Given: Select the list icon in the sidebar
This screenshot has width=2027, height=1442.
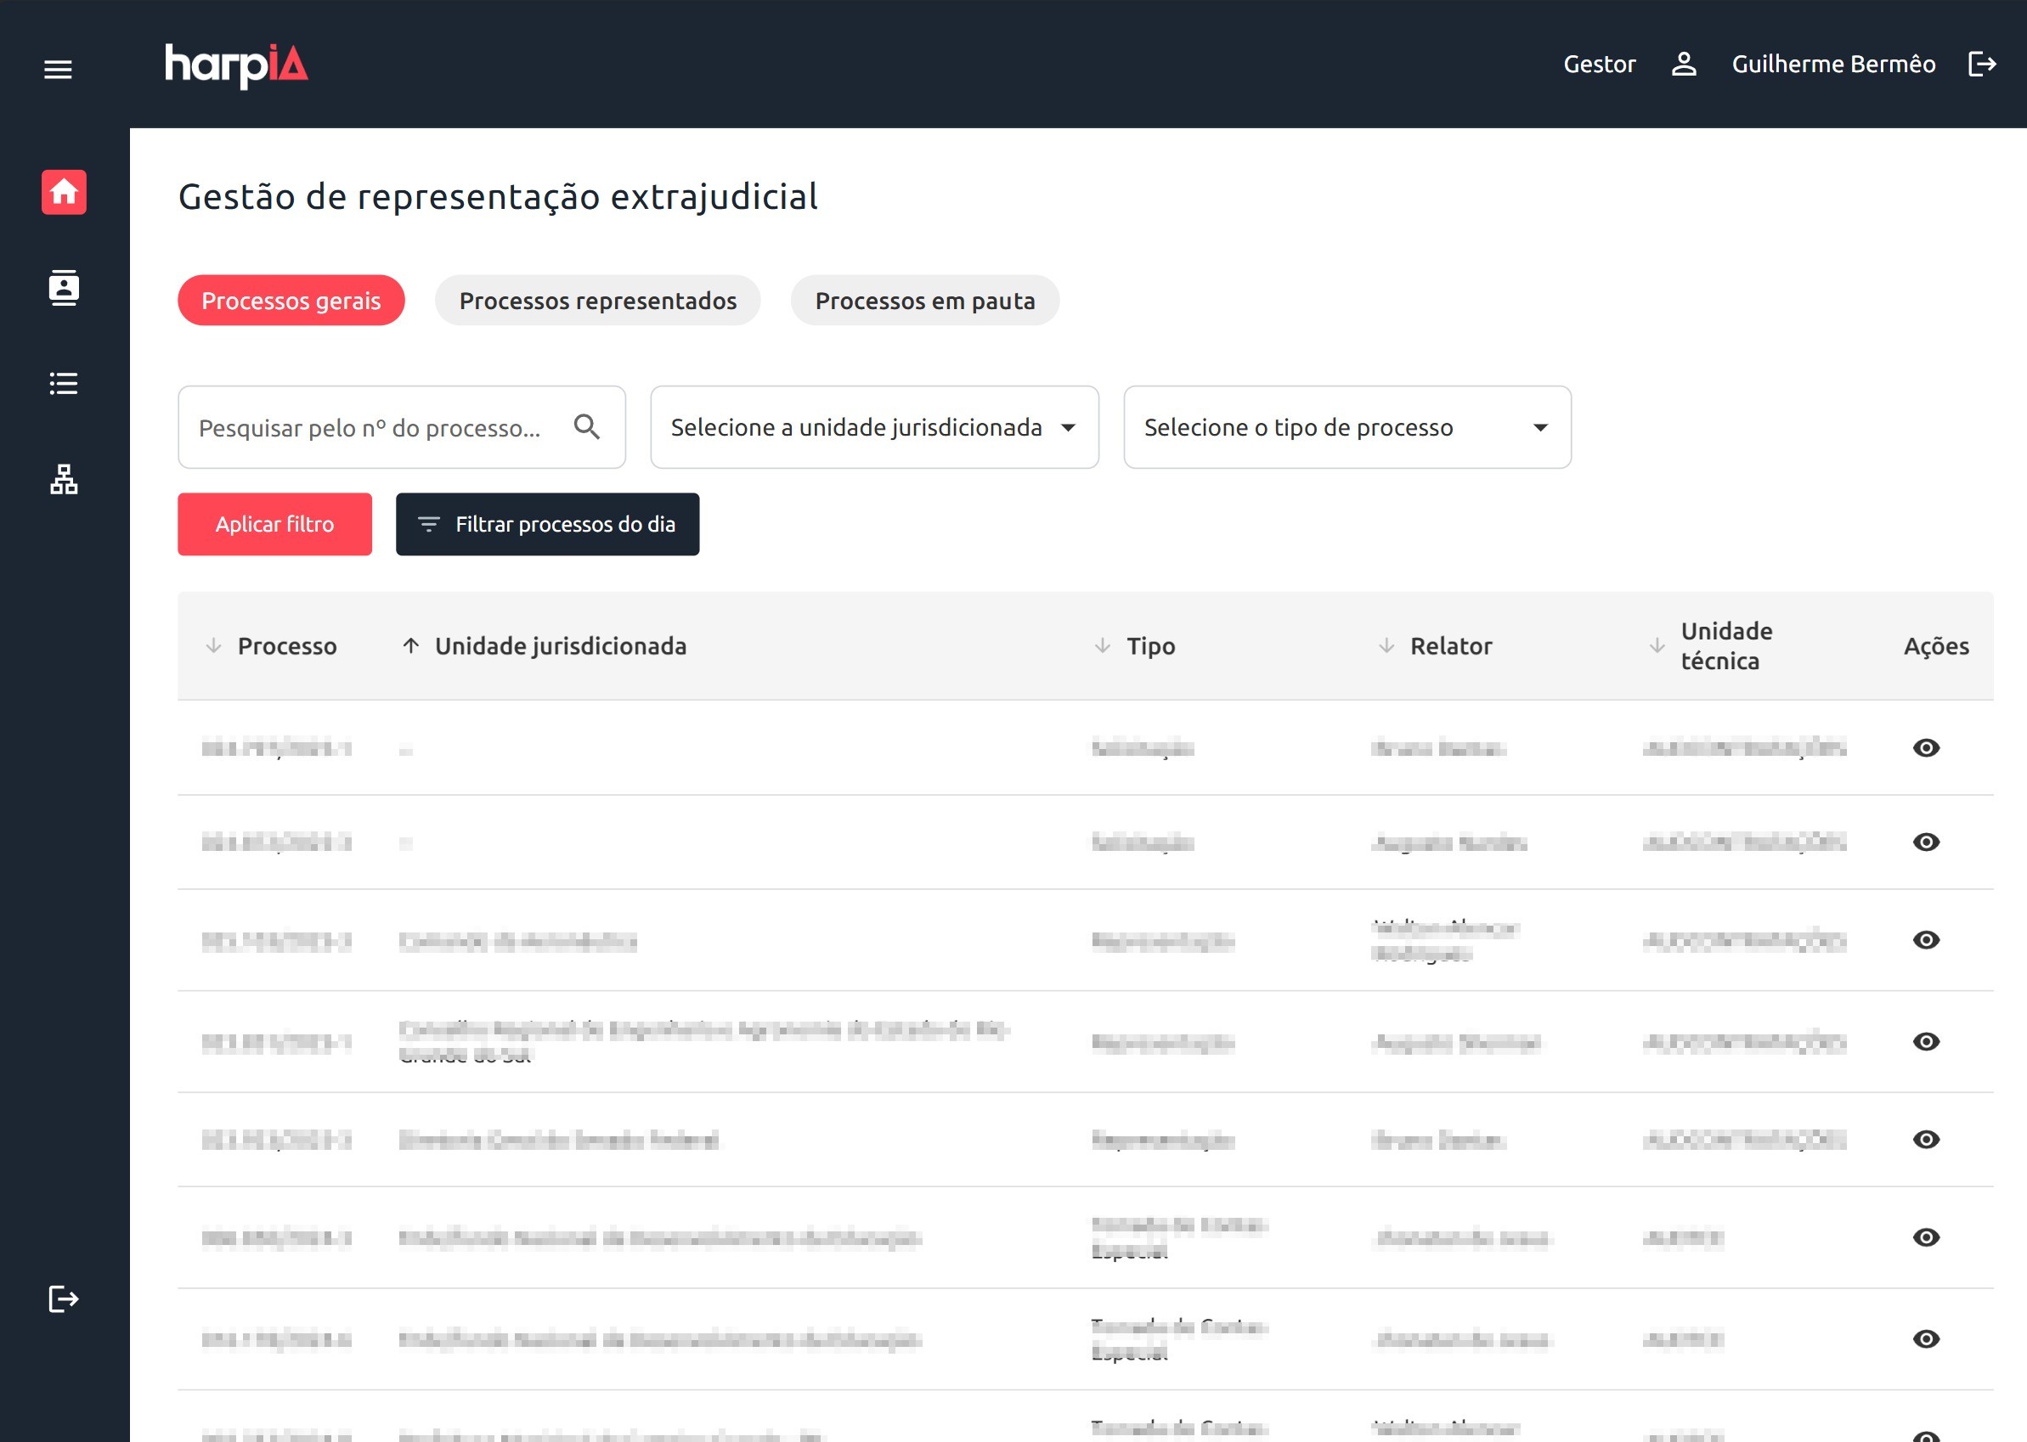Looking at the screenshot, I should pyautogui.click(x=63, y=384).
